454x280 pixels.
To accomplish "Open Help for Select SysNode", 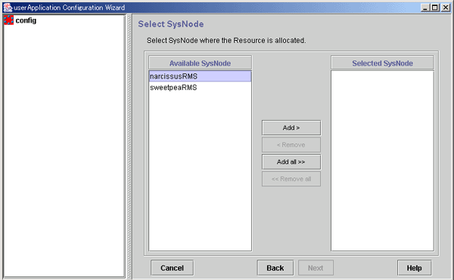I will pos(415,268).
